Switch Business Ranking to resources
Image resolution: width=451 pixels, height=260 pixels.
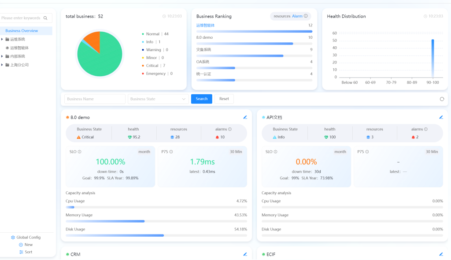click(x=282, y=16)
